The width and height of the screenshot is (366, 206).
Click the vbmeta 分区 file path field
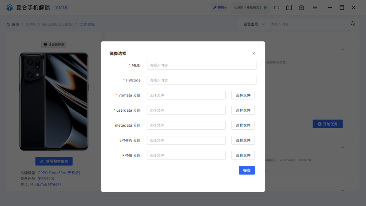tap(186, 95)
